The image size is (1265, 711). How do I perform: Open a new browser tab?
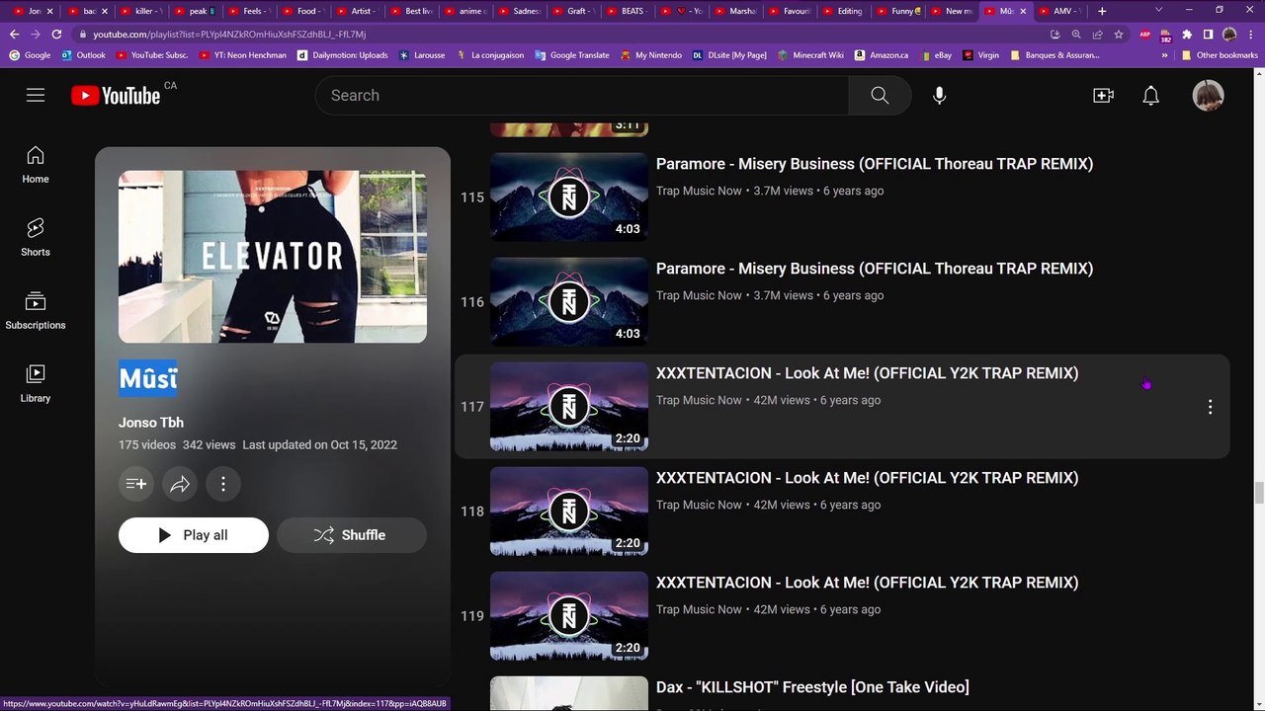pos(1102,11)
